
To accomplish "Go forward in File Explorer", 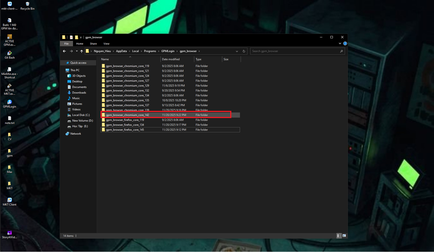I will tap(71, 51).
